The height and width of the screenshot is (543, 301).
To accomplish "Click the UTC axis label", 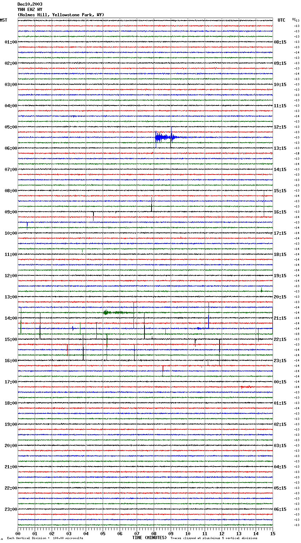I will point(282,20).
